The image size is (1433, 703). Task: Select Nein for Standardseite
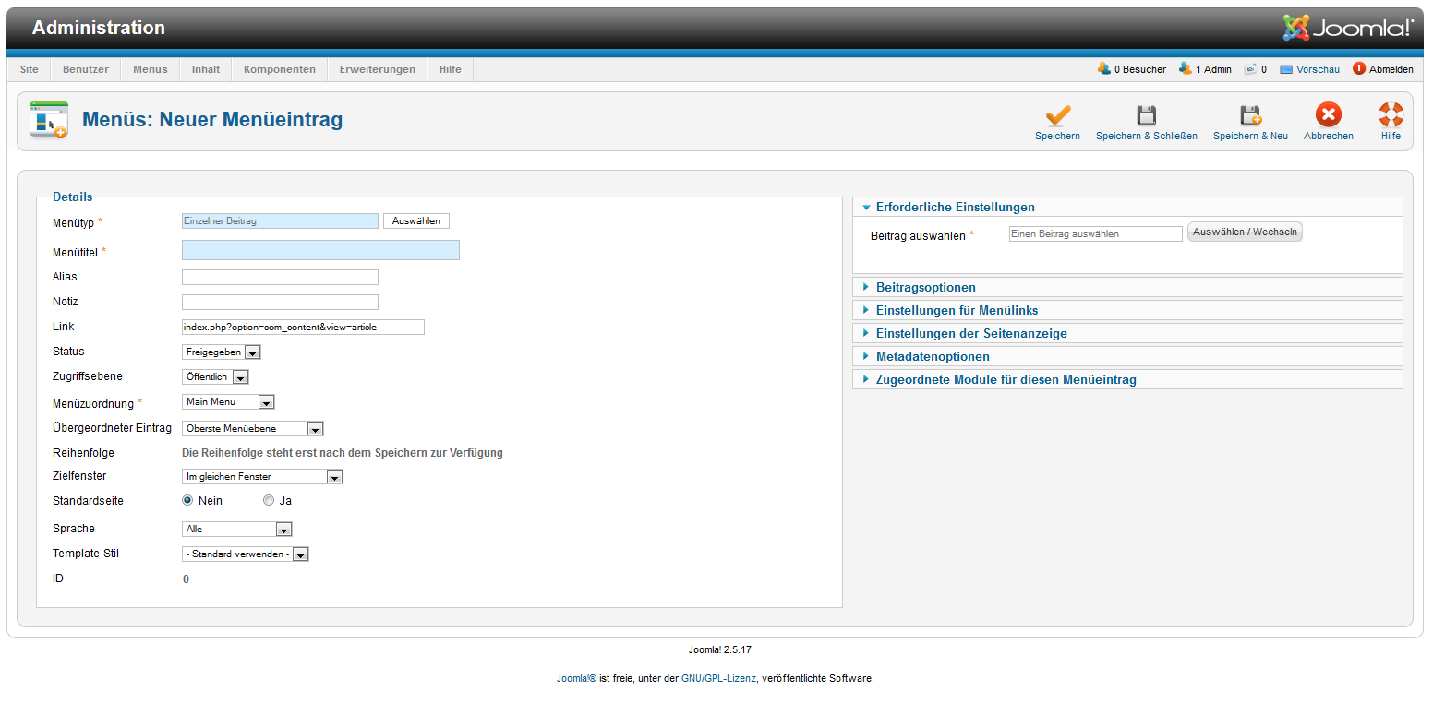pyautogui.click(x=187, y=500)
